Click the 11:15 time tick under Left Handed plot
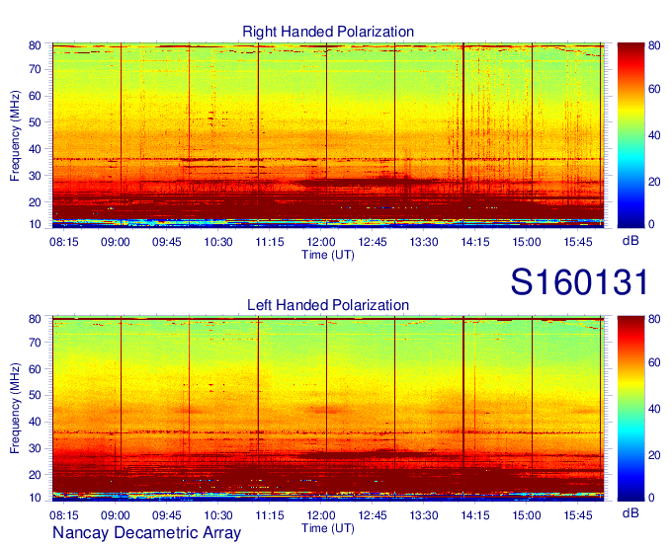The height and width of the screenshot is (545, 672). coord(270,515)
